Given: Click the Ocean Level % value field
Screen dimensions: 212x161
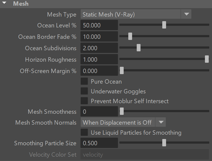Looking at the screenshot, I should [x=99, y=25].
